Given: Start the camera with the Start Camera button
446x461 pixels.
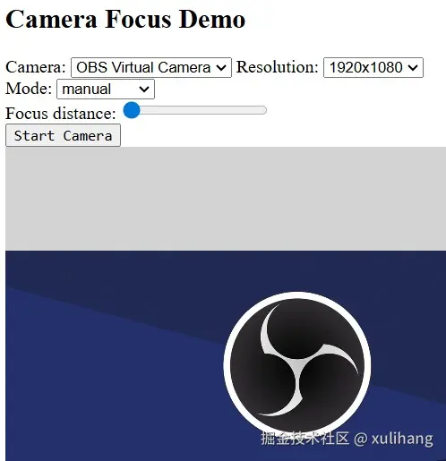Looking at the screenshot, I should coord(63,135).
